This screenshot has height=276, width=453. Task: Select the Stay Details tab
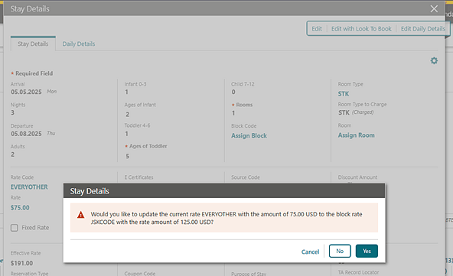coord(33,44)
